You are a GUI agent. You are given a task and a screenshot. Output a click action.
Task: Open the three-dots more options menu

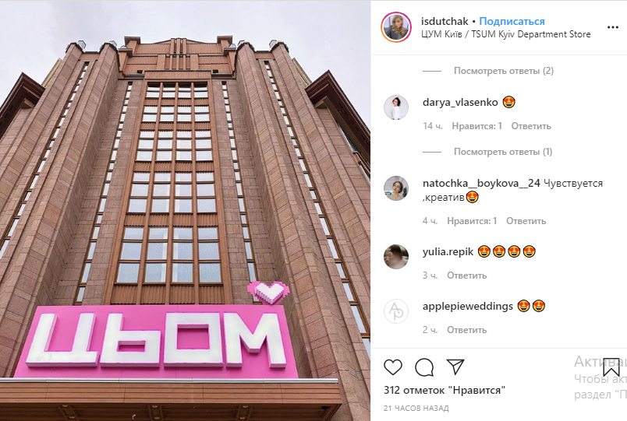(613, 27)
